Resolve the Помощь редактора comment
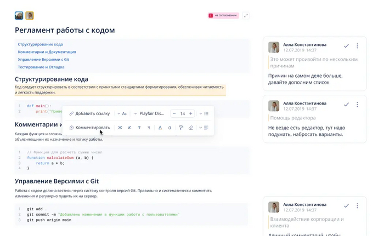The image size is (384, 236). pos(346,105)
